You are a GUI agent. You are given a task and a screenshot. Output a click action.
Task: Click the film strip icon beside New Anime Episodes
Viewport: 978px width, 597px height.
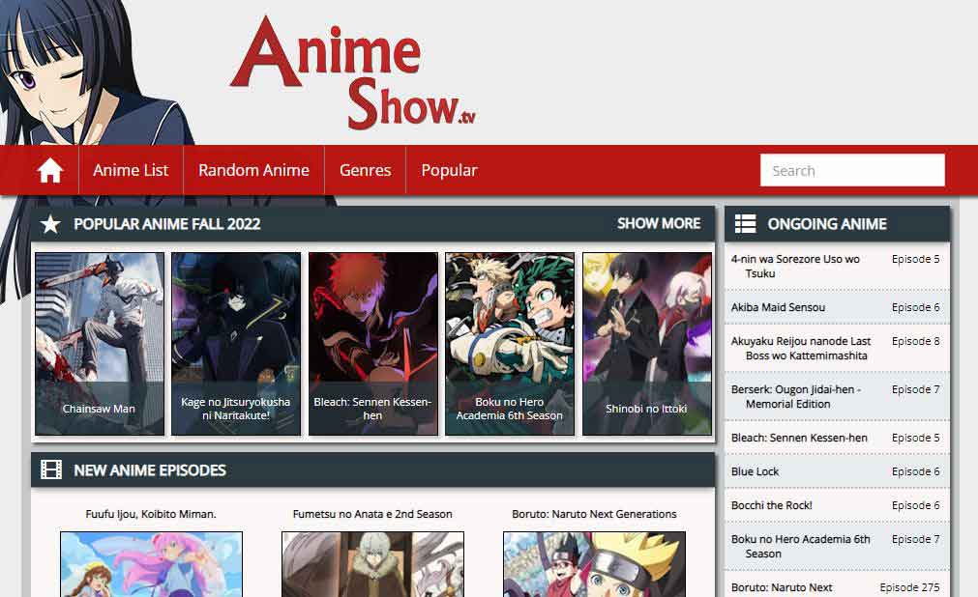[51, 470]
